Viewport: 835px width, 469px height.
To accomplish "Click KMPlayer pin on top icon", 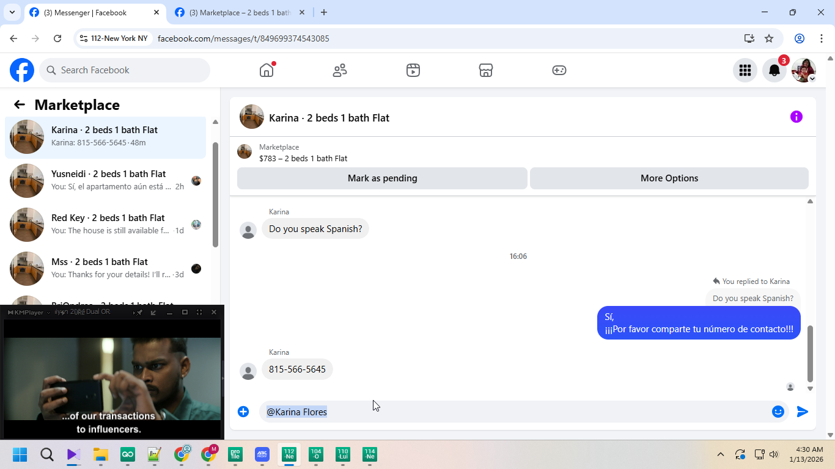I will pos(139,312).
